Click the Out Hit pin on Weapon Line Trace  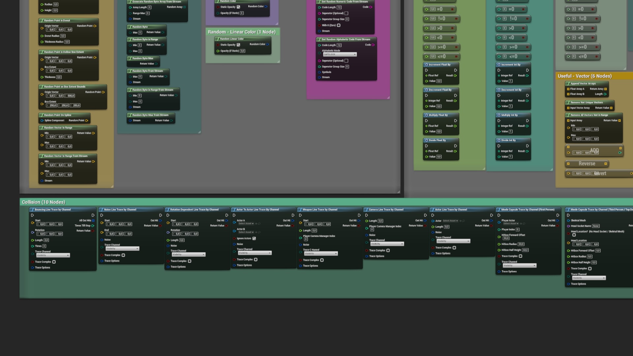(x=358, y=221)
